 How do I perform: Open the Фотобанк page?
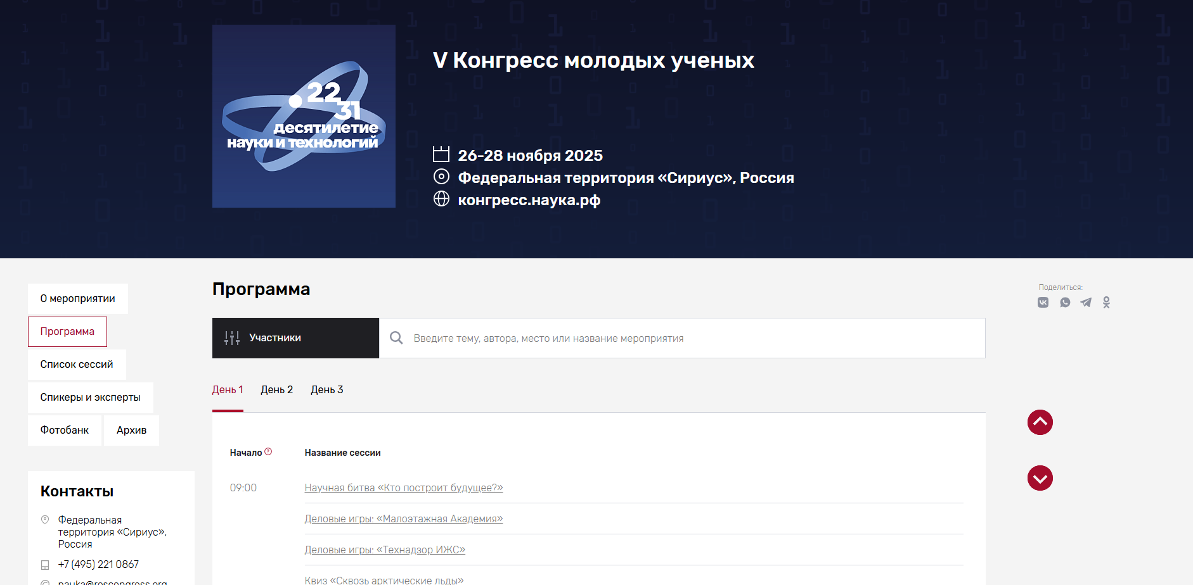65,431
